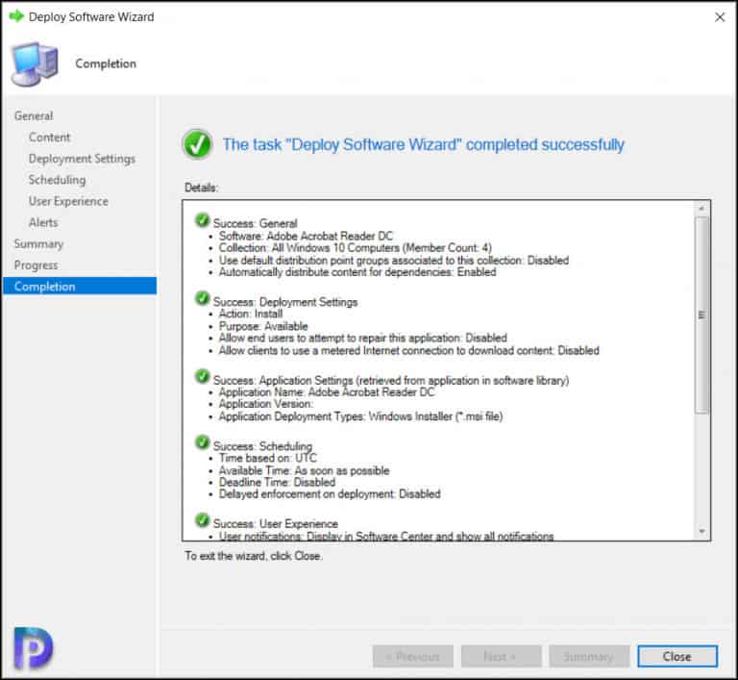Select the Alerts step
The width and height of the screenshot is (738, 680).
pos(43,222)
